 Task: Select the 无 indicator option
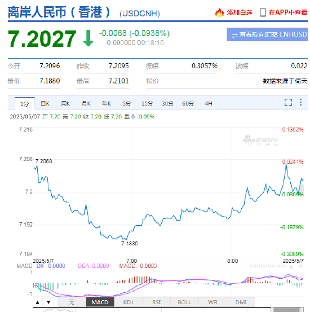click(72, 302)
